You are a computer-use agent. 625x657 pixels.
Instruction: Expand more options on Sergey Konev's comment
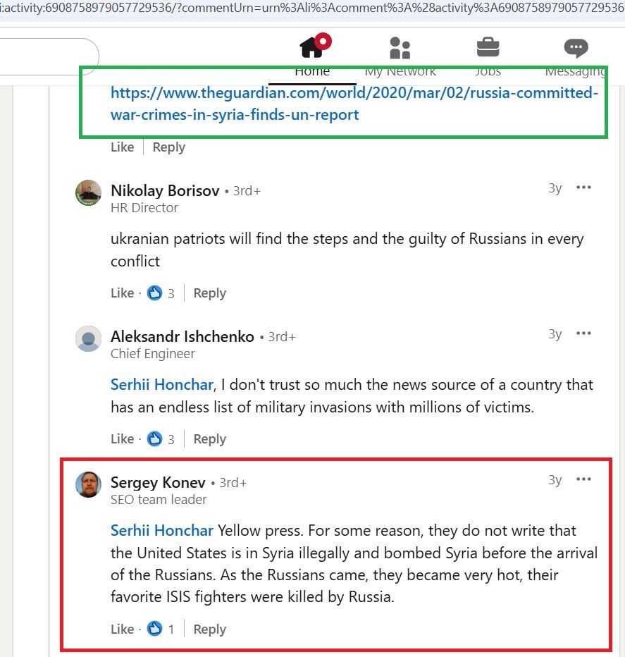[x=583, y=479]
